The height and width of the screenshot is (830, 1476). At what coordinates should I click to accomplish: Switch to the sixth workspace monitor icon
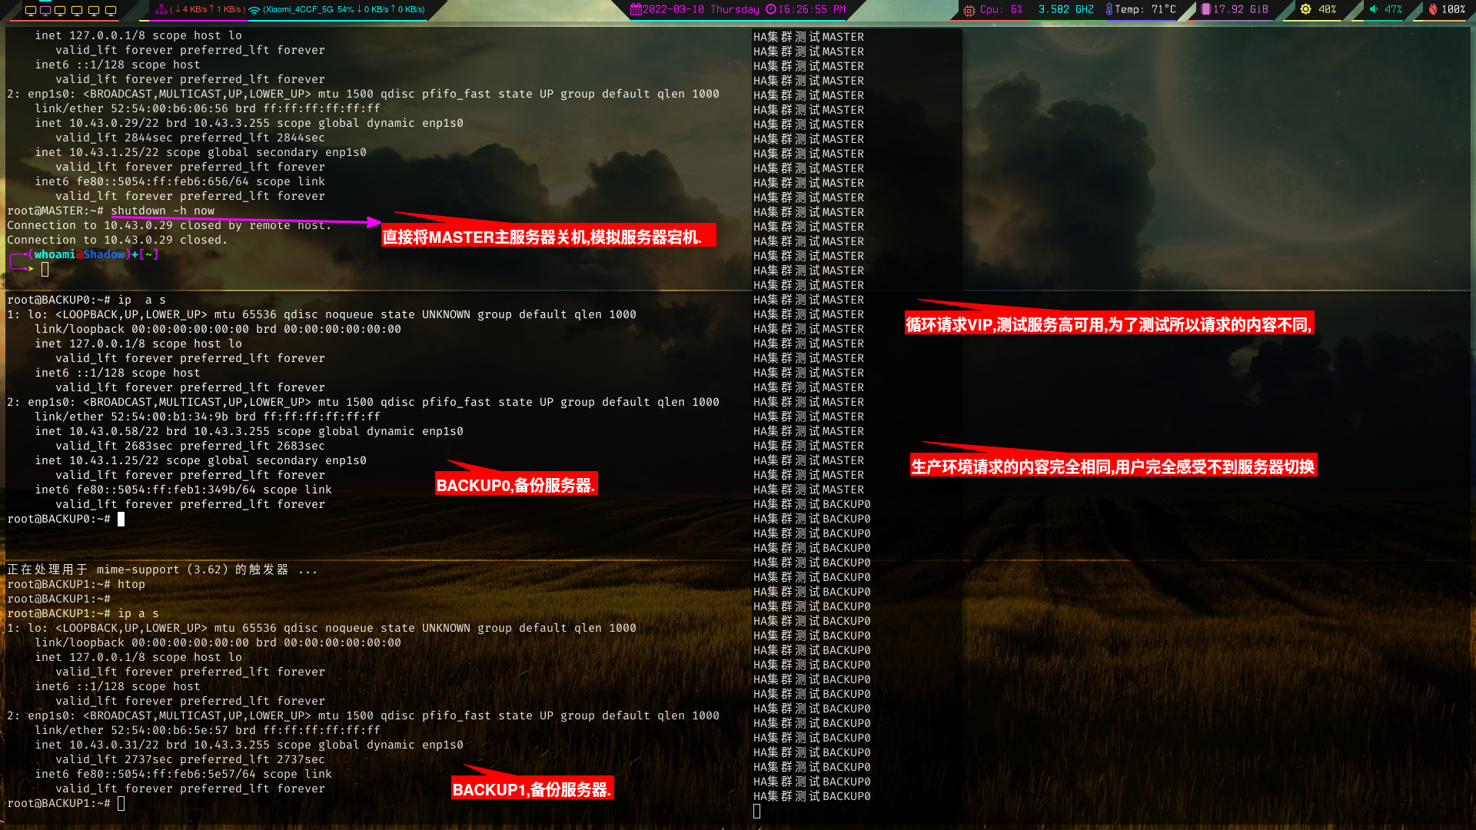point(111,10)
